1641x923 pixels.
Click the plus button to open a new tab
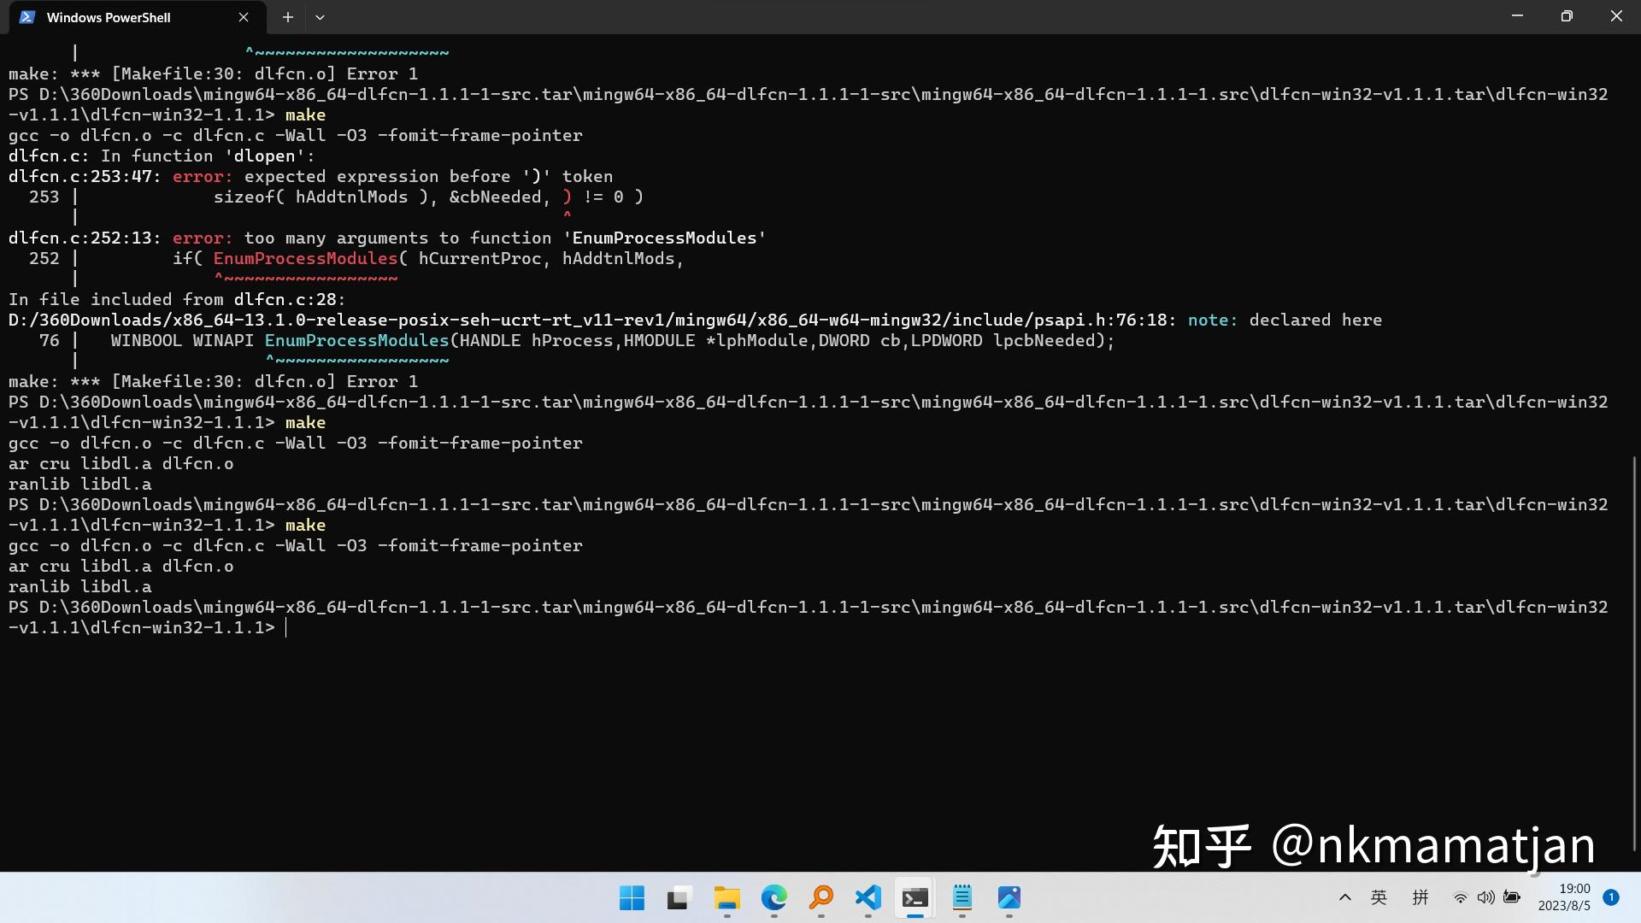click(287, 16)
